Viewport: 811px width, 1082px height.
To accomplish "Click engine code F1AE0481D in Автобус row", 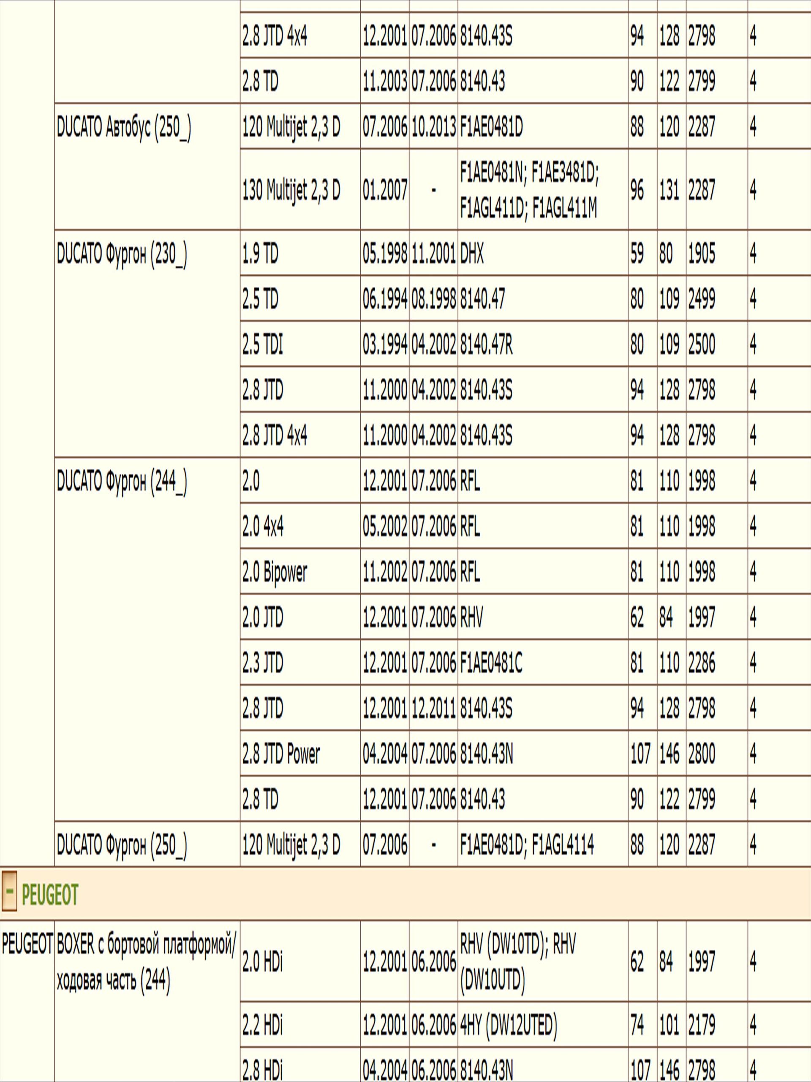I will click(x=543, y=127).
